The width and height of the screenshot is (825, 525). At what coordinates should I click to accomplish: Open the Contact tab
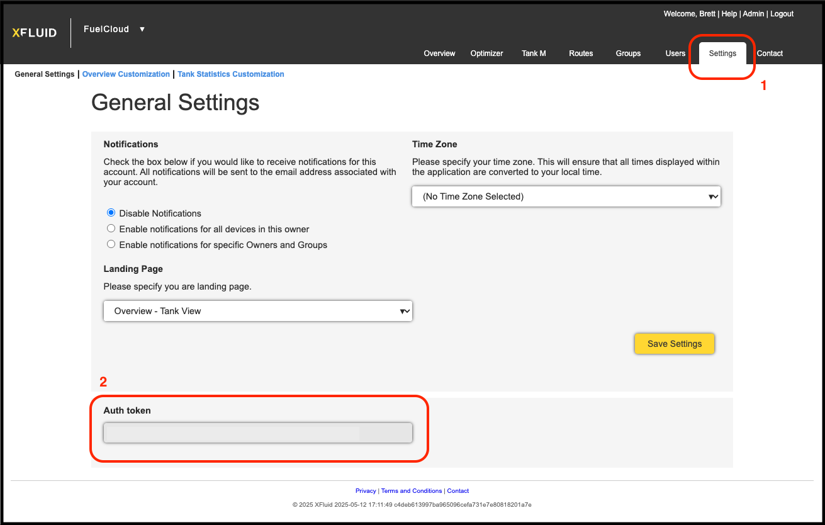point(770,54)
